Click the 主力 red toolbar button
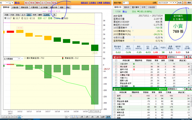Screen dimensions: 192x120 point(43,3)
